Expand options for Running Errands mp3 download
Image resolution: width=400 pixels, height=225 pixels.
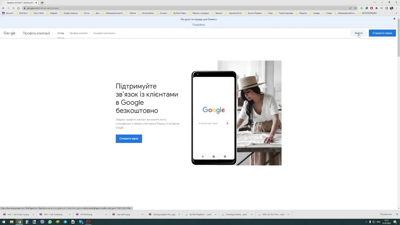tap(252, 214)
